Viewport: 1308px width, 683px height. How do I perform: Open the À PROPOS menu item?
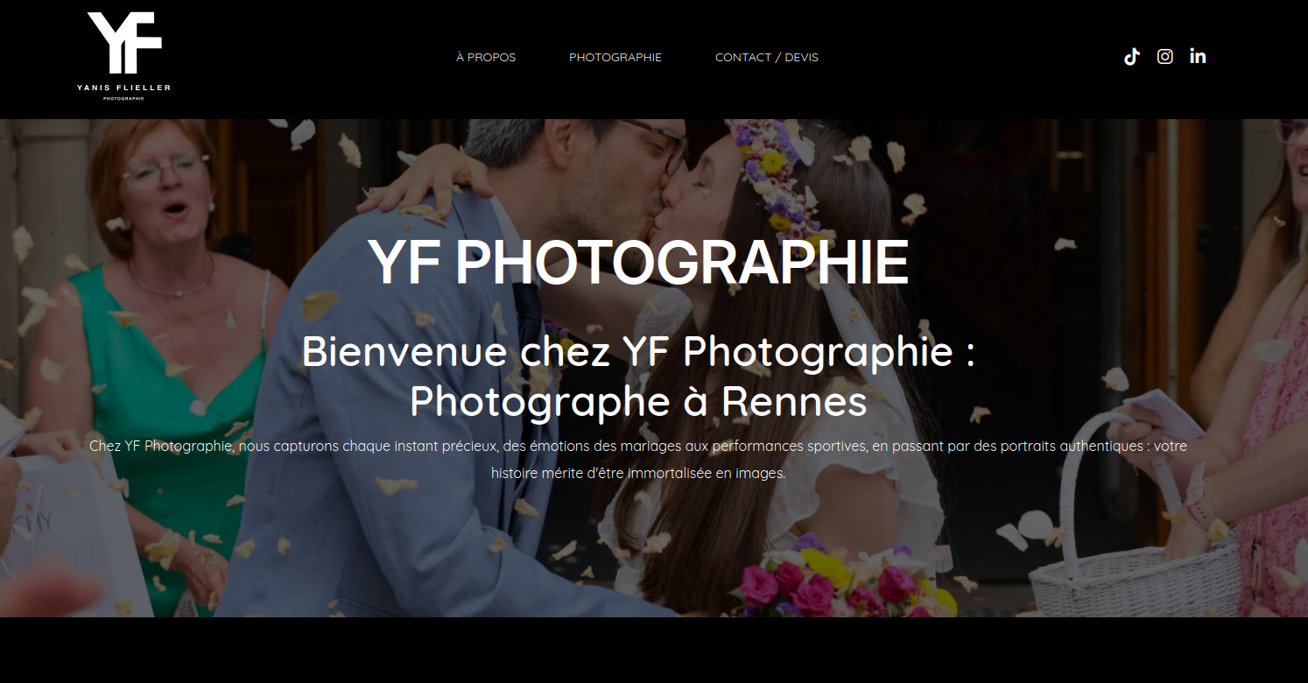[486, 58]
